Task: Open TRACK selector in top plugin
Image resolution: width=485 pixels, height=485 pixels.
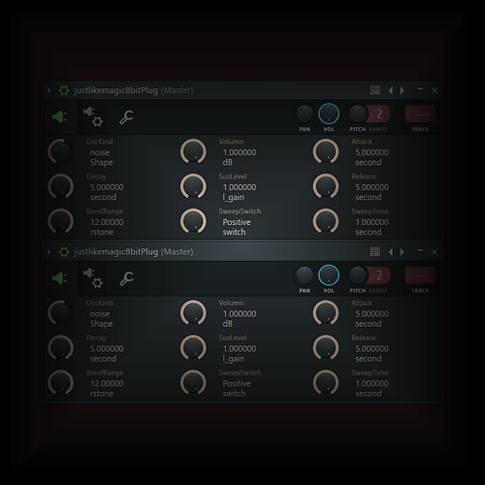Action: pyautogui.click(x=420, y=114)
